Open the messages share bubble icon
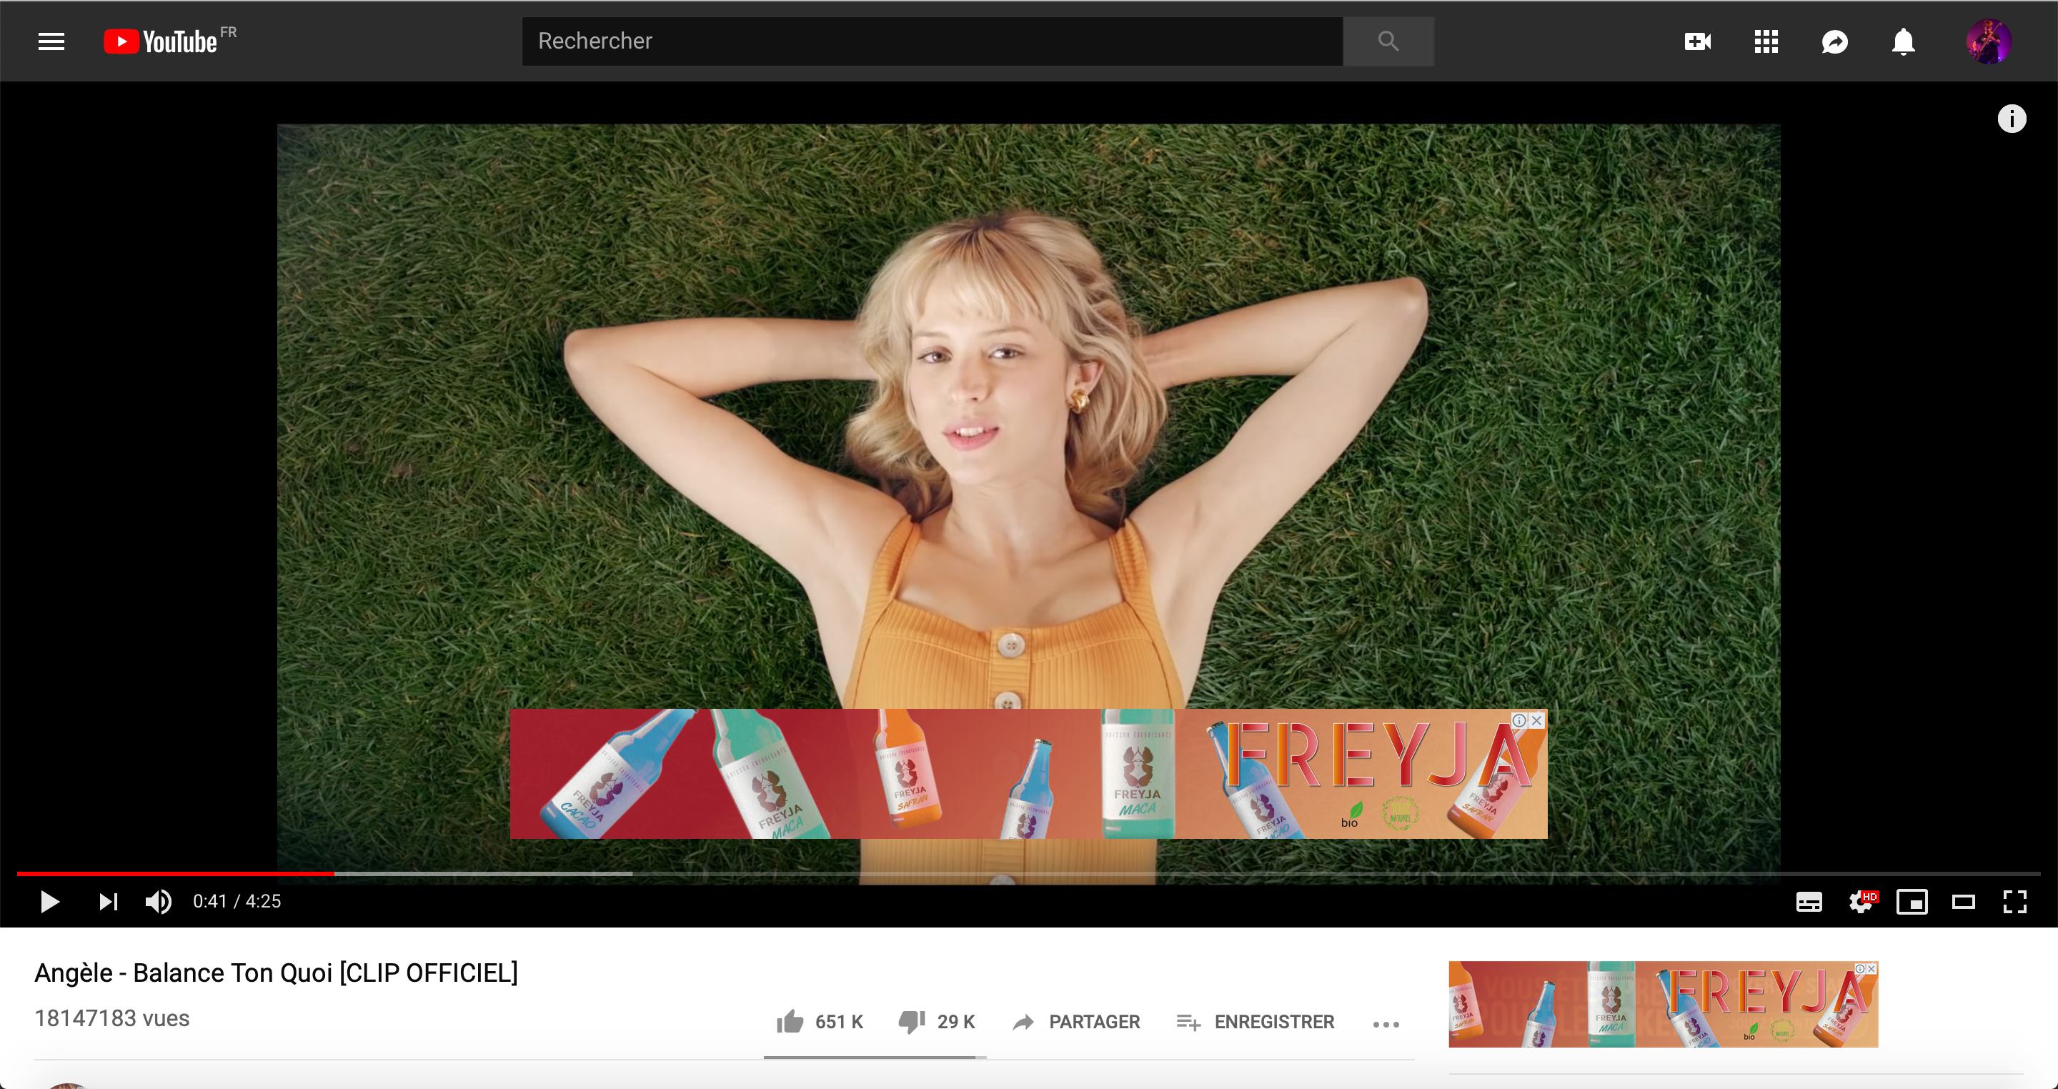Screen dimensions: 2058x1089 pos(1834,41)
